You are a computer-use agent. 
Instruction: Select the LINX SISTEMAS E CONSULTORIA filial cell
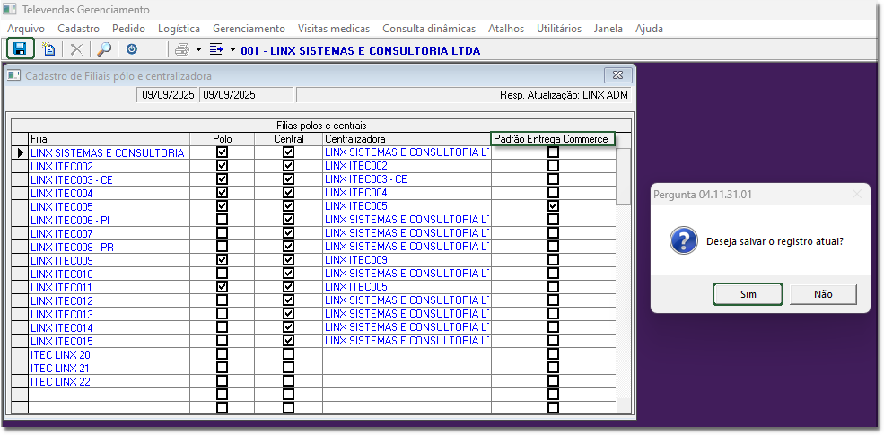tap(109, 152)
